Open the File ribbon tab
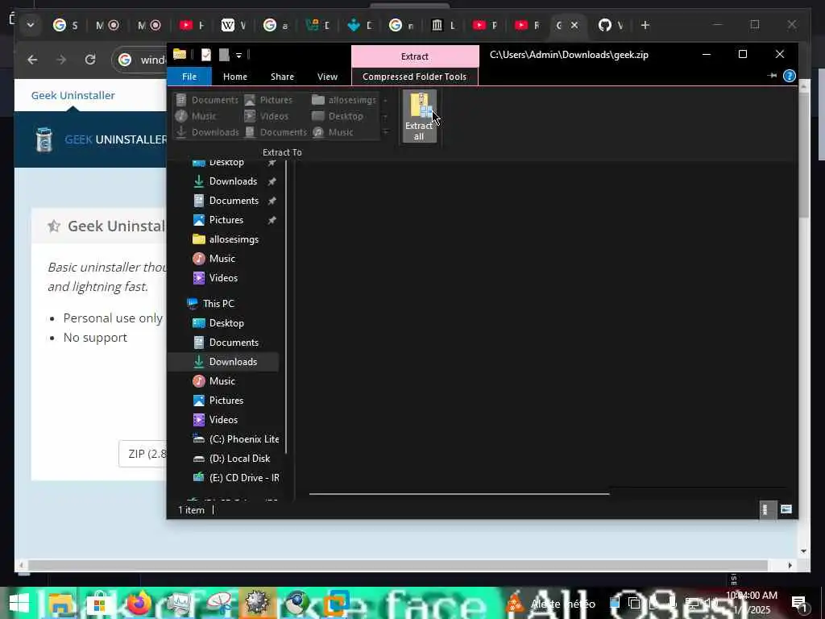The image size is (825, 619). coord(189,77)
